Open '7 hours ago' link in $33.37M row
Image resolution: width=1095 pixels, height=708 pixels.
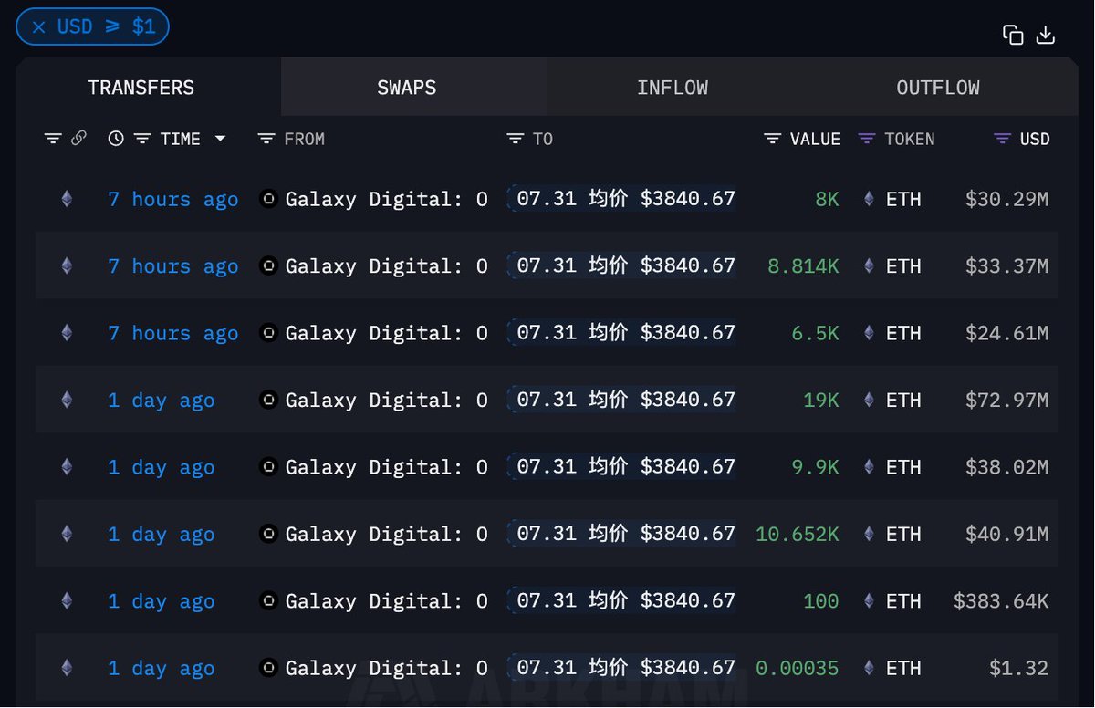[x=172, y=266]
